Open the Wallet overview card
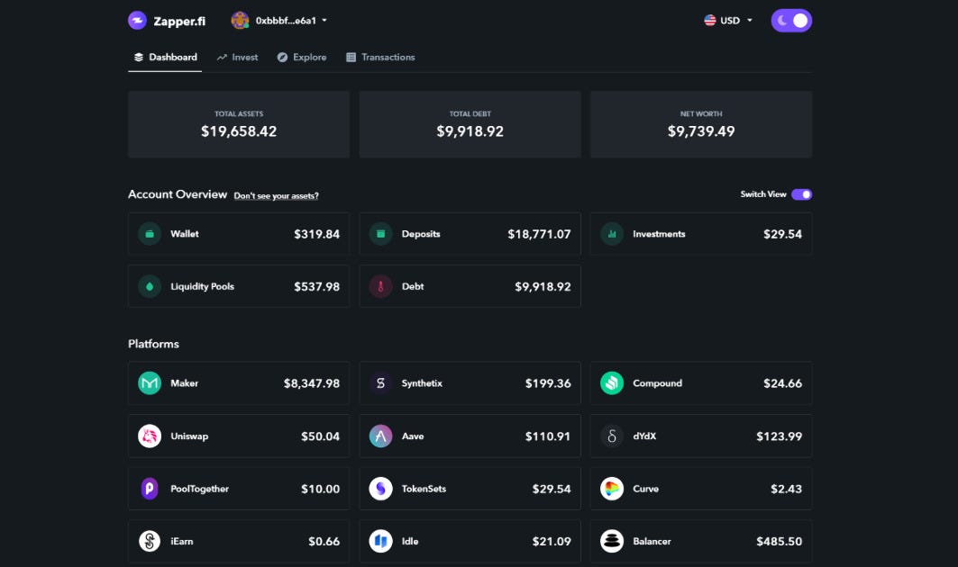958x567 pixels. tap(239, 234)
